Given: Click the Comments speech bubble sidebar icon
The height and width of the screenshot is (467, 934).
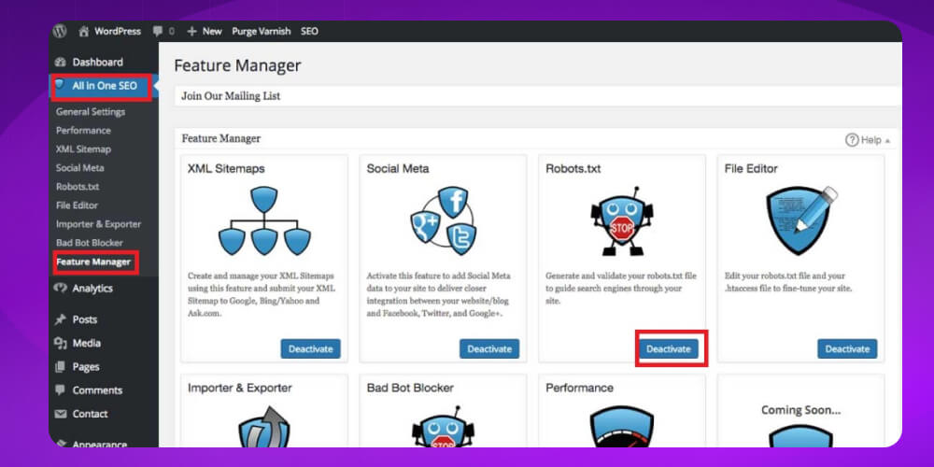Looking at the screenshot, I should pyautogui.click(x=60, y=390).
